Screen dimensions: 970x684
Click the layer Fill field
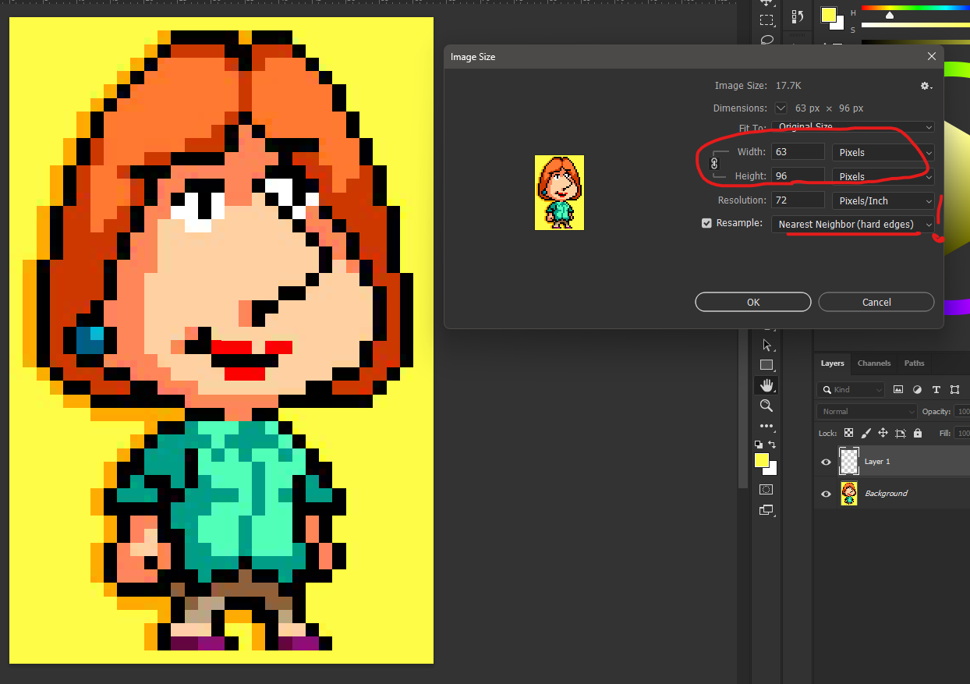[962, 433]
